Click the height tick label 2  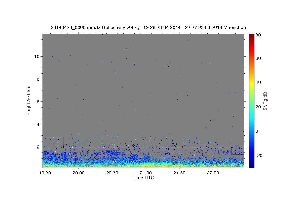tap(38, 147)
